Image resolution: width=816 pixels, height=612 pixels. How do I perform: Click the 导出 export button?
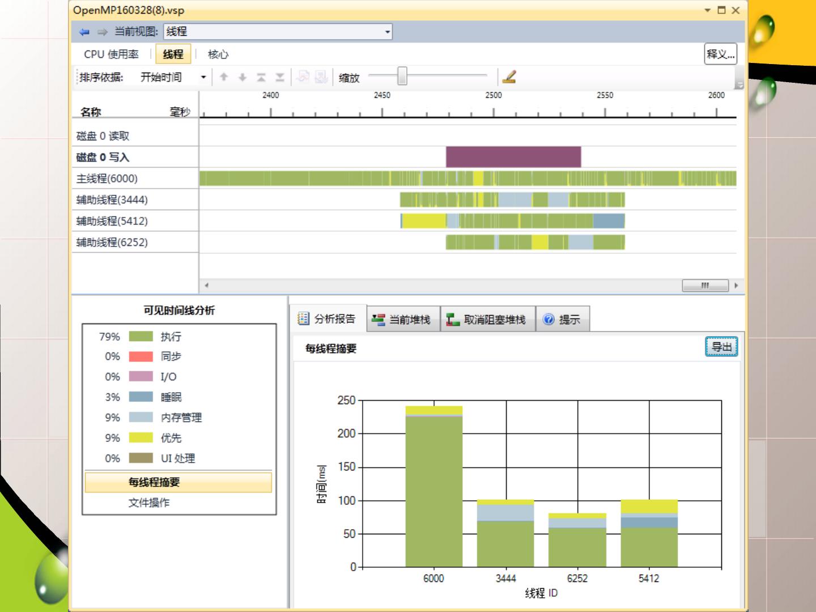tap(721, 347)
